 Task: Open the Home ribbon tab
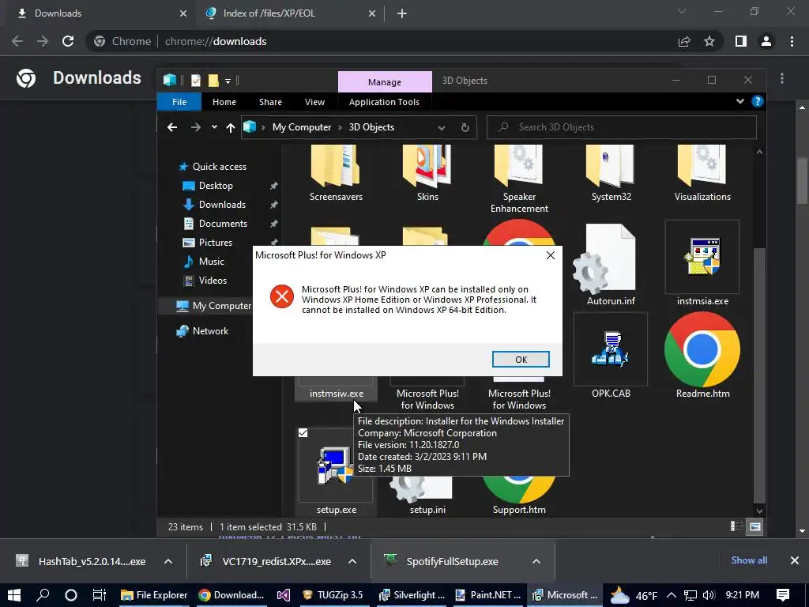224,102
